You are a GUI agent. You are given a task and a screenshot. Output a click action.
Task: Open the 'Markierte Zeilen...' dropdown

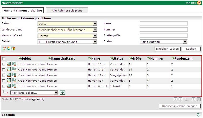[35, 93]
